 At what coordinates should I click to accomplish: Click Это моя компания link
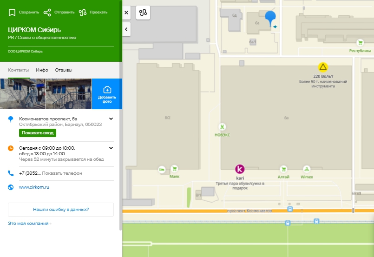click(x=28, y=224)
